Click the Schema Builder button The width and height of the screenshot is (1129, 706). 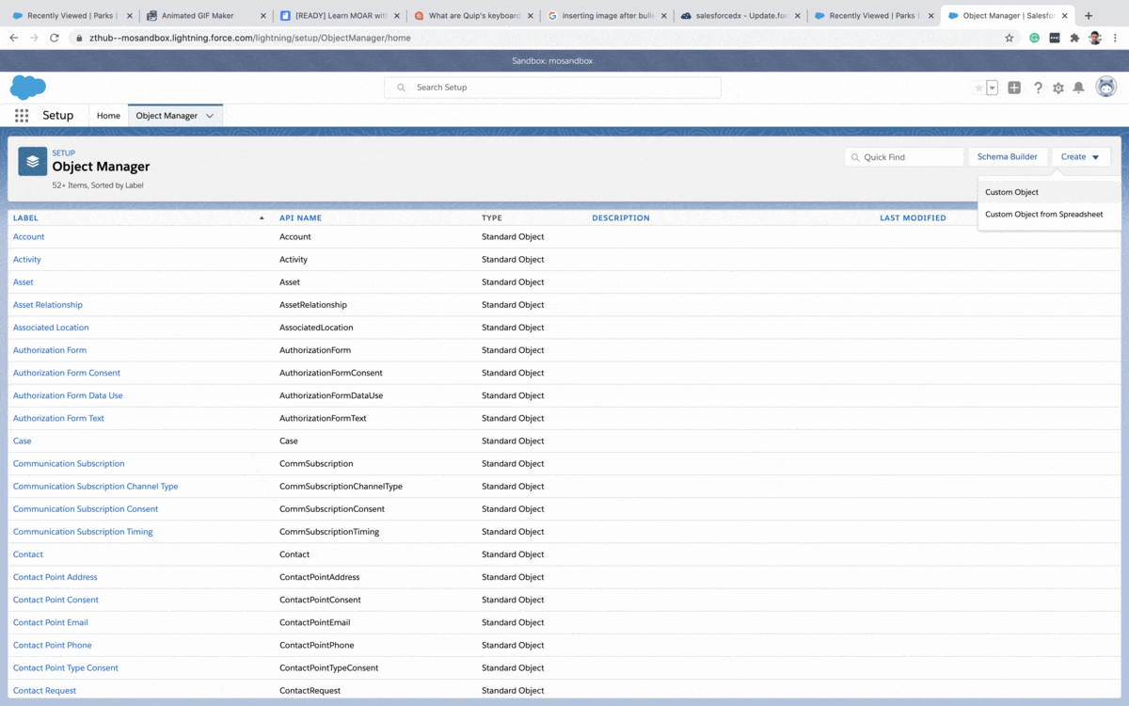(x=1007, y=157)
